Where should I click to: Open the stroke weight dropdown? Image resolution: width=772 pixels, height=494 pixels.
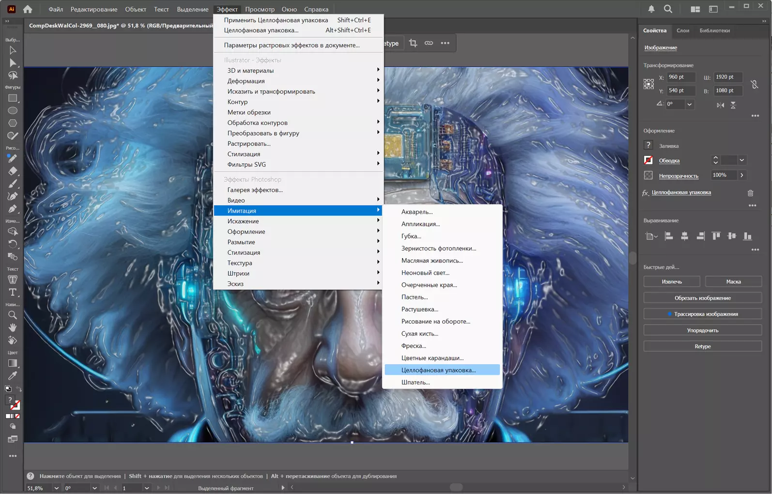[x=741, y=160]
